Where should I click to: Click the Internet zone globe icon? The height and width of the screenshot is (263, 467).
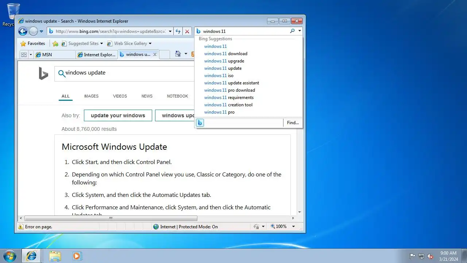pos(156,227)
